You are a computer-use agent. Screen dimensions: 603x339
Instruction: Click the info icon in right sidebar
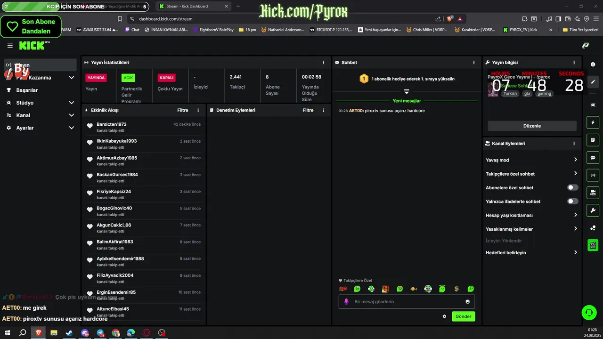(x=593, y=65)
